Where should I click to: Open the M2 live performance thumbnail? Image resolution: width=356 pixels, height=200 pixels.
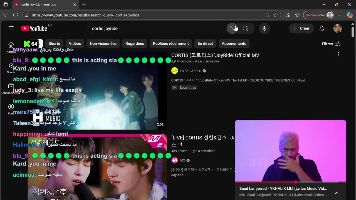point(97,167)
